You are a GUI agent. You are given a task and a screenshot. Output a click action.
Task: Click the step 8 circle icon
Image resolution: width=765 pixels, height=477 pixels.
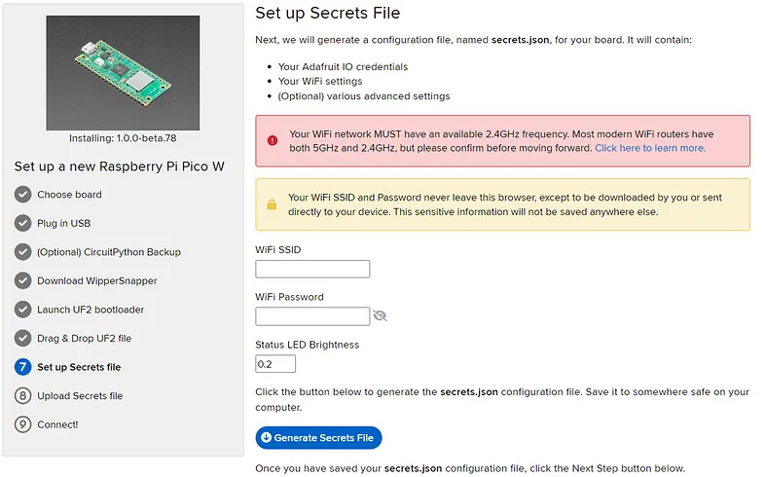(23, 395)
